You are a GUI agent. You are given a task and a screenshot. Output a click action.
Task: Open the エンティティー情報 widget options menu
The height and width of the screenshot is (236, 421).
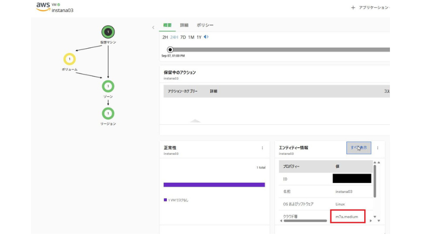tap(377, 148)
